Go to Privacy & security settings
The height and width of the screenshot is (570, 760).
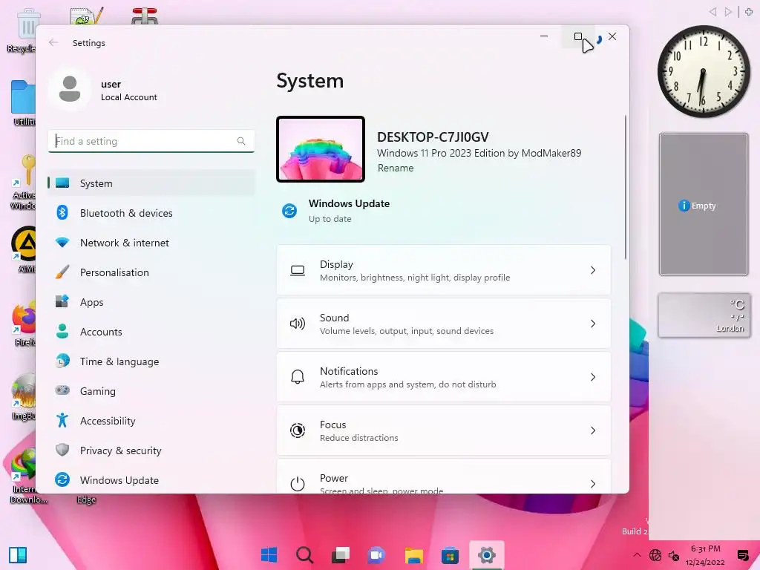click(151, 451)
